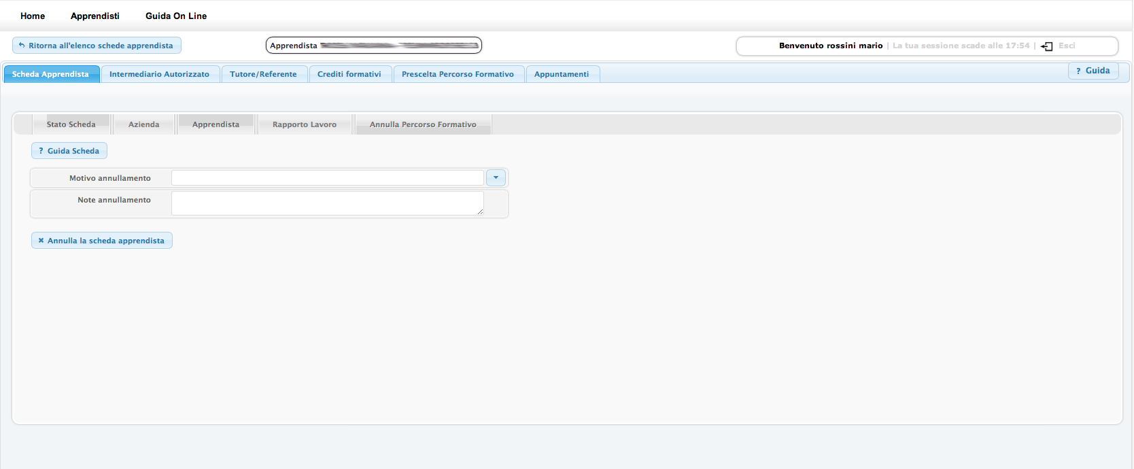Switch to the Azienda sub-tab
1134x469 pixels.
pos(143,124)
